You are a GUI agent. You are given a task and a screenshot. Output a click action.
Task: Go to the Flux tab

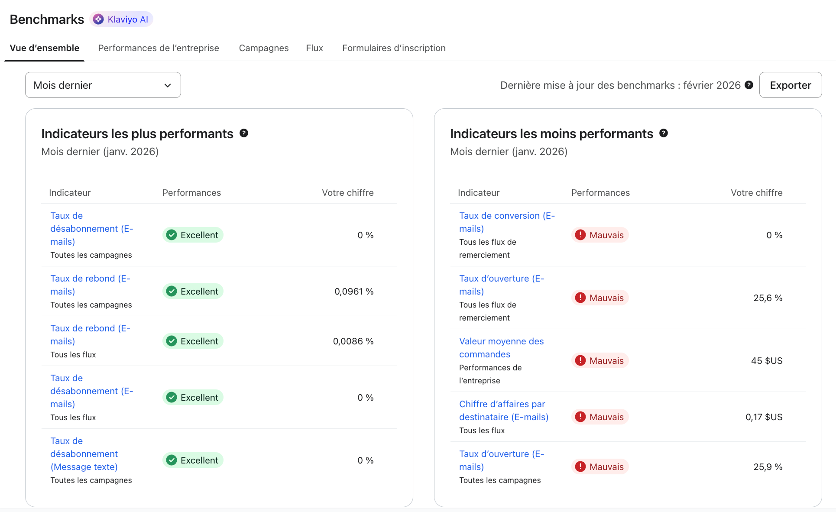[314, 48]
